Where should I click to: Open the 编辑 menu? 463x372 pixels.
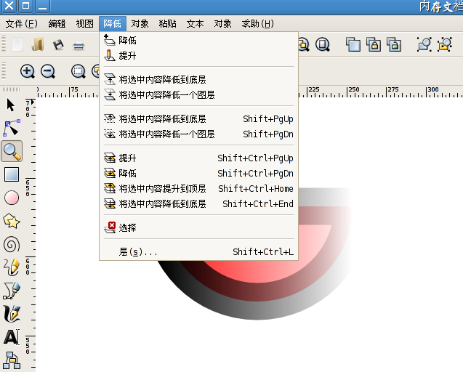pos(57,24)
